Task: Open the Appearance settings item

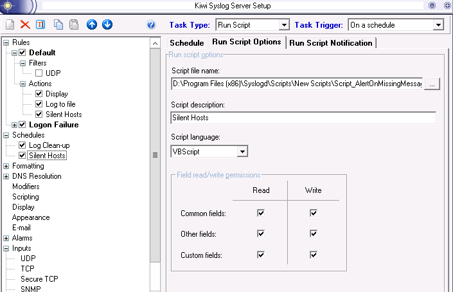Action: (x=31, y=217)
